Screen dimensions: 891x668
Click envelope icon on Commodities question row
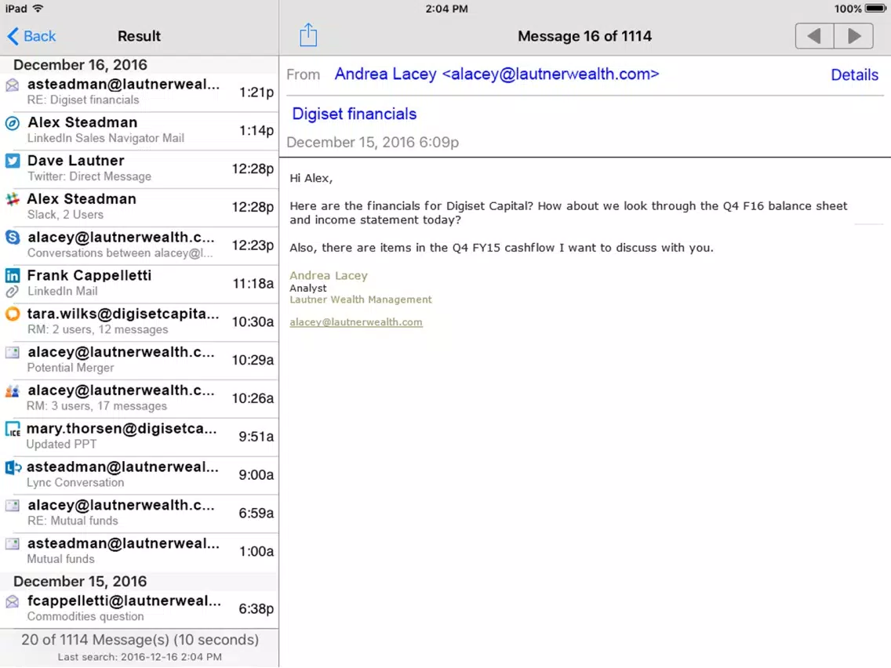12,601
